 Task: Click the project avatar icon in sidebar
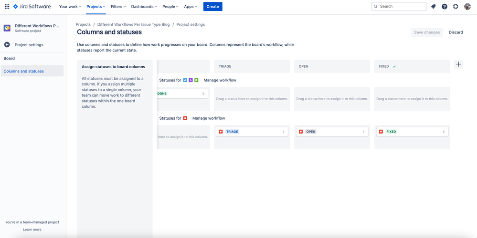pyautogui.click(x=7, y=28)
